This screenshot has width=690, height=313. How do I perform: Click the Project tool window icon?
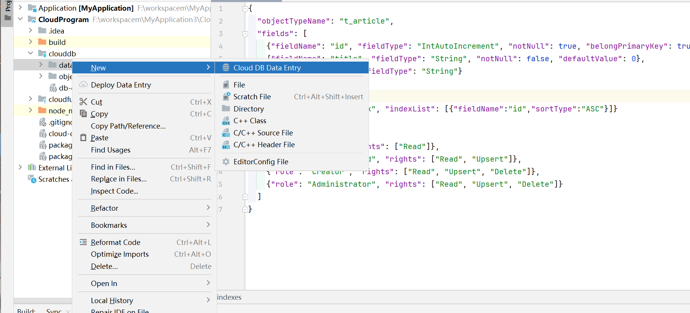pyautogui.click(x=7, y=18)
